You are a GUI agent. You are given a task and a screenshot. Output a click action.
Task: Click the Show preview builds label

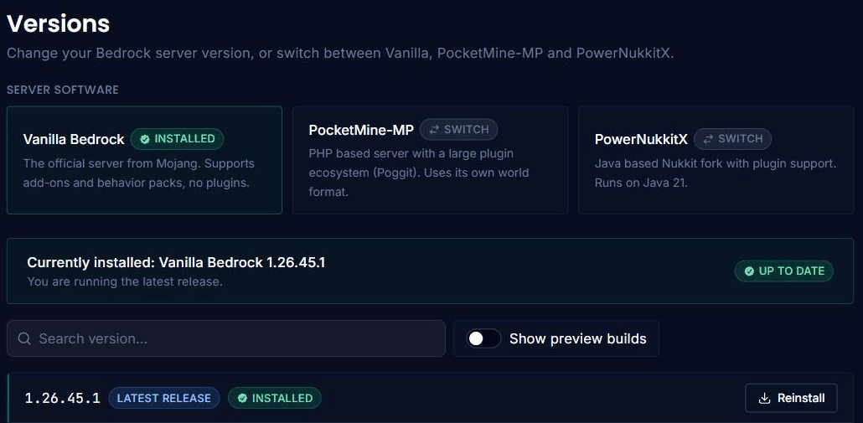point(578,338)
